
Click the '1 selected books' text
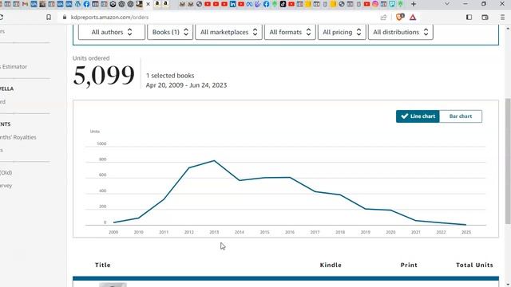click(x=170, y=76)
